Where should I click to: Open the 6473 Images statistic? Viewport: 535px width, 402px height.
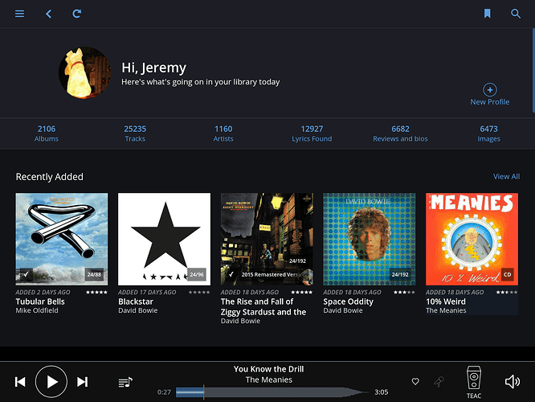pyautogui.click(x=488, y=133)
